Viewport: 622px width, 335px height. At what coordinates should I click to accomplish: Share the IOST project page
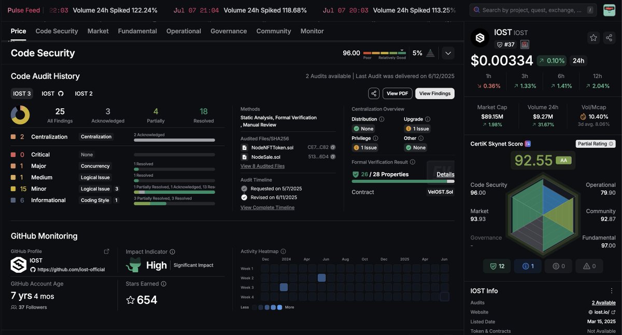[609, 38]
